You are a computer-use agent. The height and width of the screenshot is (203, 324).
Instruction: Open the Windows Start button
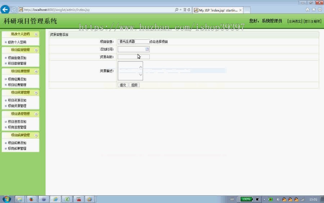pos(6,199)
